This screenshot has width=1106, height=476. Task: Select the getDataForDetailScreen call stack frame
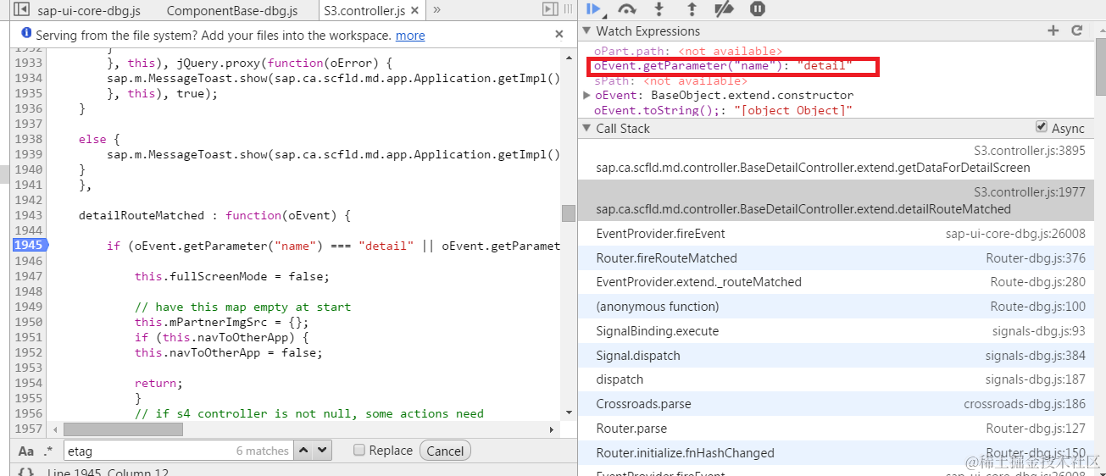(836, 159)
